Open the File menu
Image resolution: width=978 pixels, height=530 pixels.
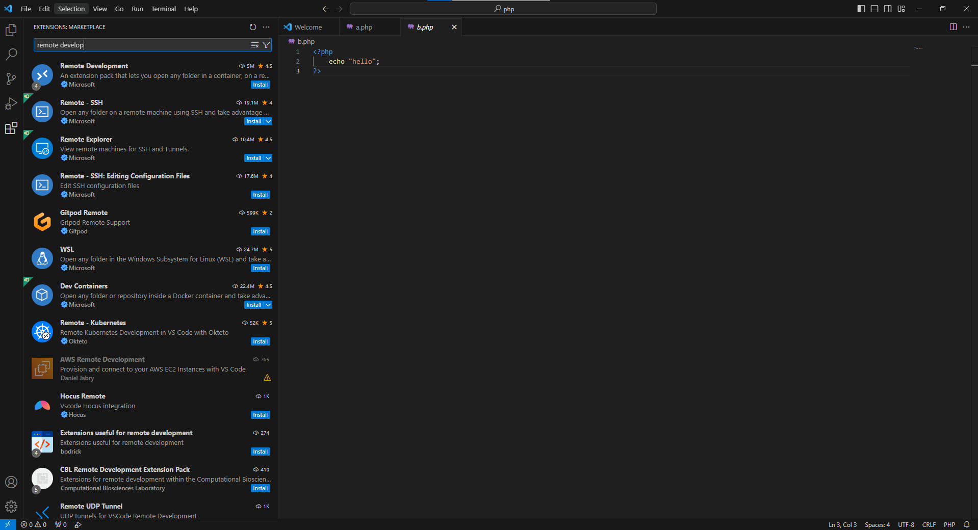coord(26,9)
